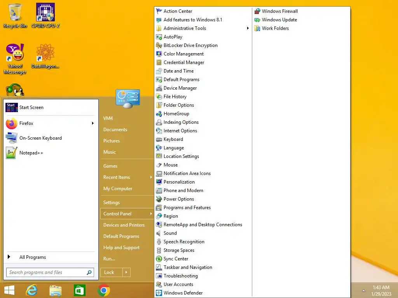Click the VM4 user name link

[x=108, y=118]
